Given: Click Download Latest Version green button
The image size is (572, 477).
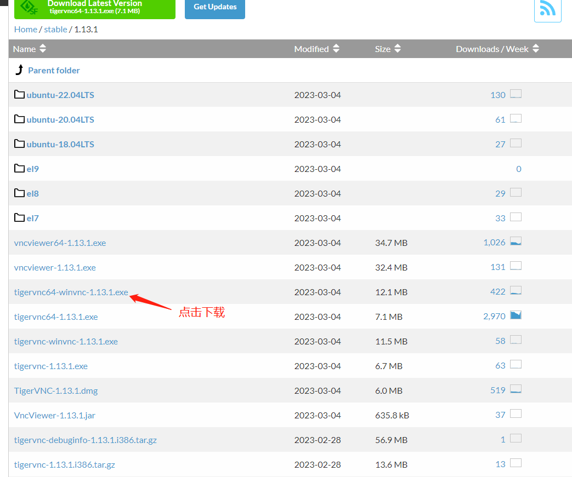Looking at the screenshot, I should 95,9.
